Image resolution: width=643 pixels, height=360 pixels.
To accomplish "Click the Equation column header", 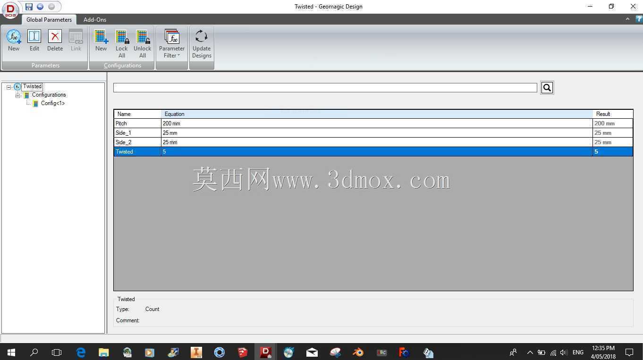I will coord(377,114).
